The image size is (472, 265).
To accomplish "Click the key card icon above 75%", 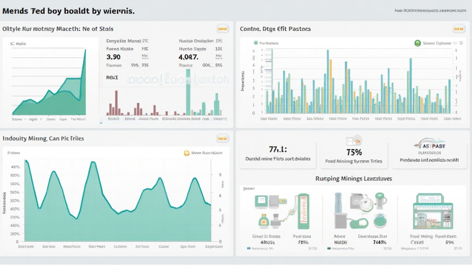I will (x=353, y=141).
